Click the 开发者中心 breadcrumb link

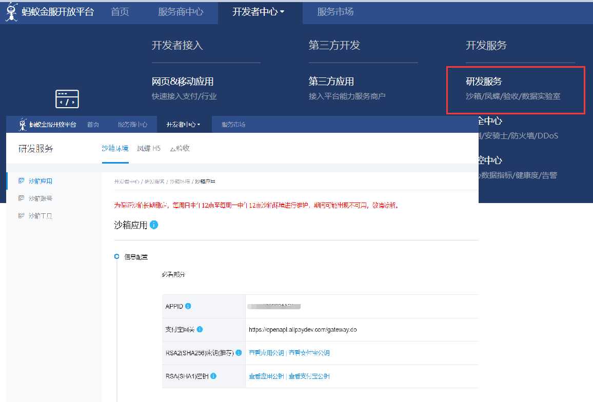click(x=127, y=182)
